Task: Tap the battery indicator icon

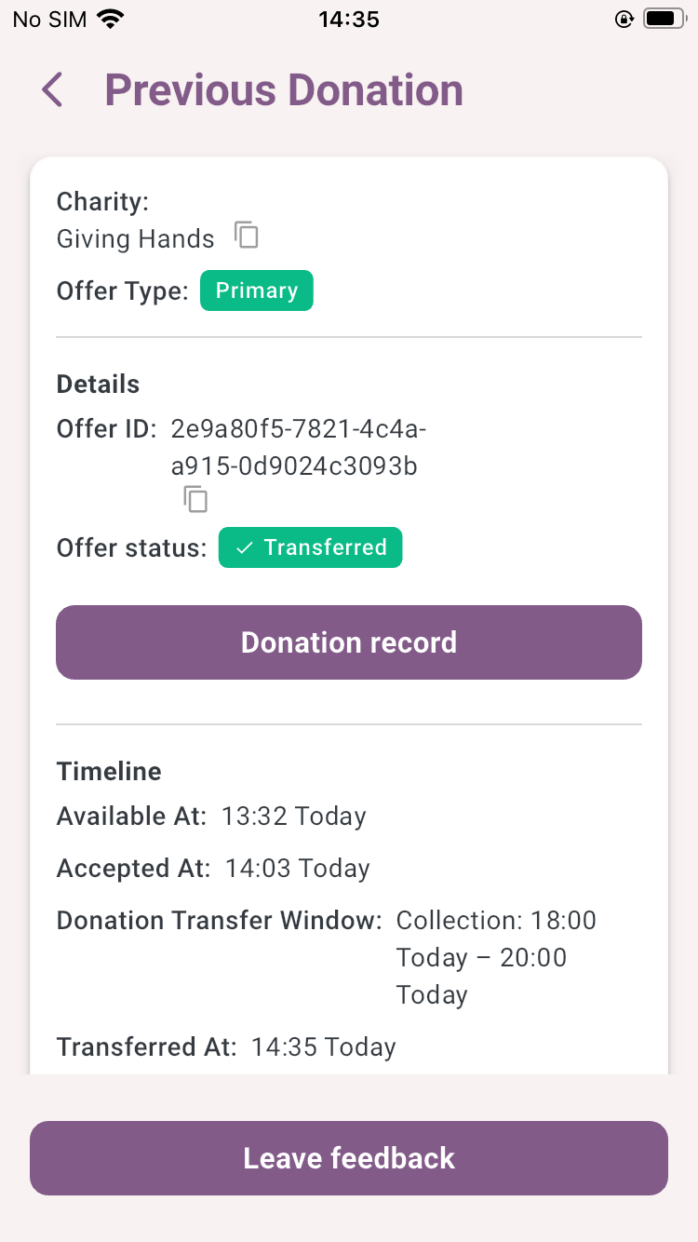Action: click(x=664, y=20)
